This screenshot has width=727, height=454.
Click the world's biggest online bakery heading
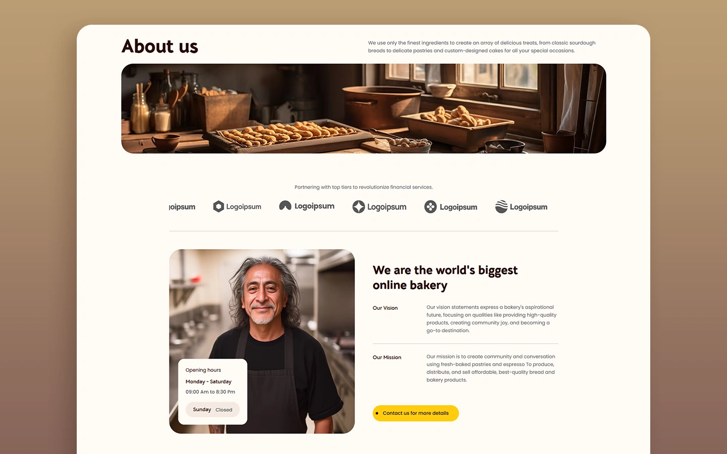(445, 277)
